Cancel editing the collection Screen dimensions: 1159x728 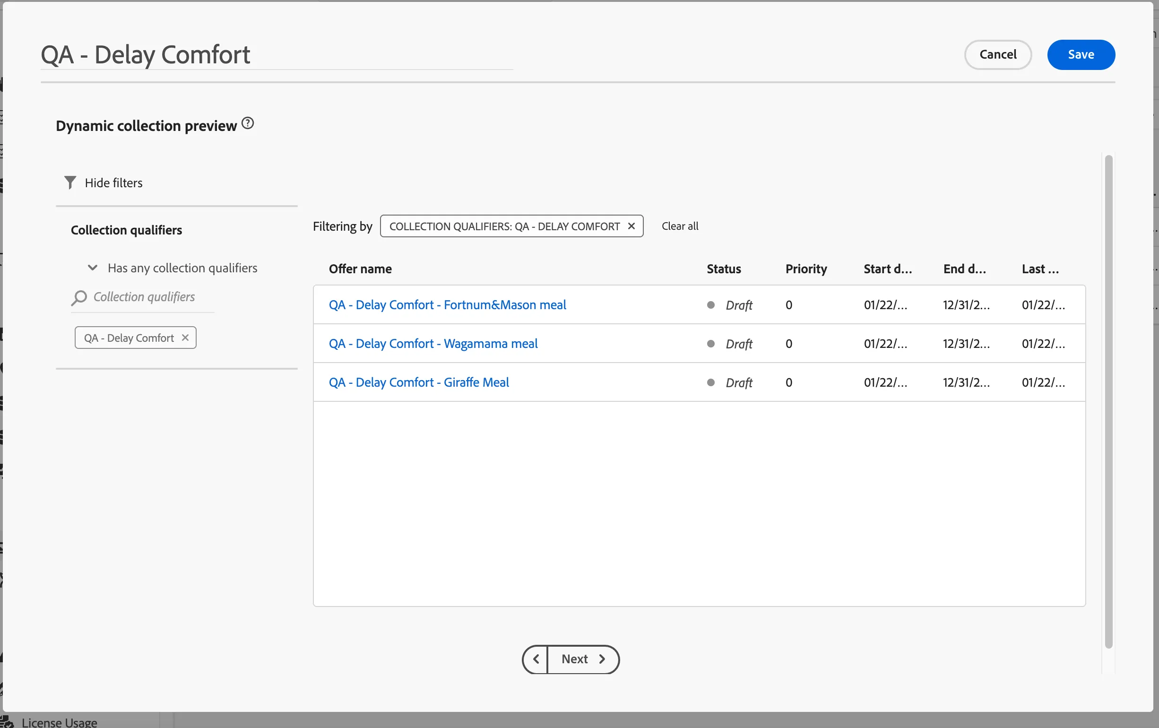coord(997,54)
